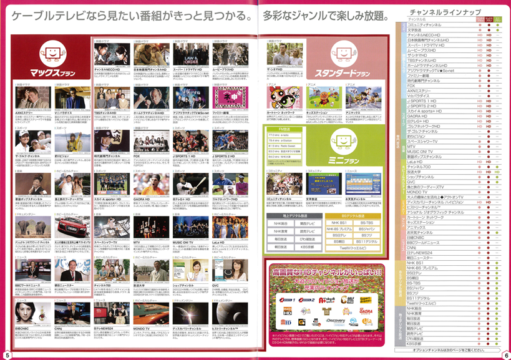Select the BBCワールドニュース thumbnail
The height and width of the screenshot is (360, 511).
[33, 270]
